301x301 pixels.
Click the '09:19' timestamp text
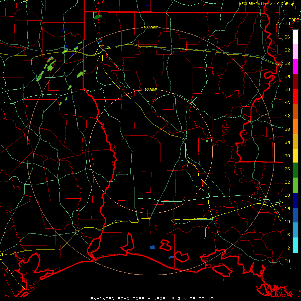point(206,299)
